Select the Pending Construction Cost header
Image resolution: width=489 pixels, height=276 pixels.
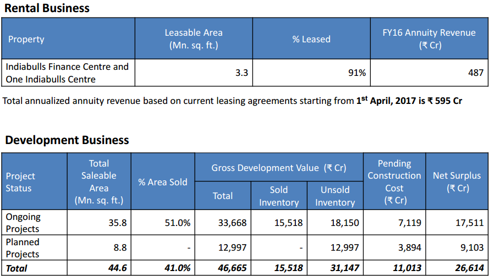394,181
